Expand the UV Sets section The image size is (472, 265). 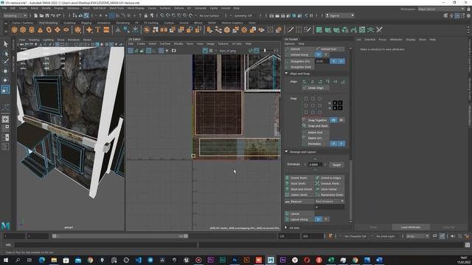(286, 227)
